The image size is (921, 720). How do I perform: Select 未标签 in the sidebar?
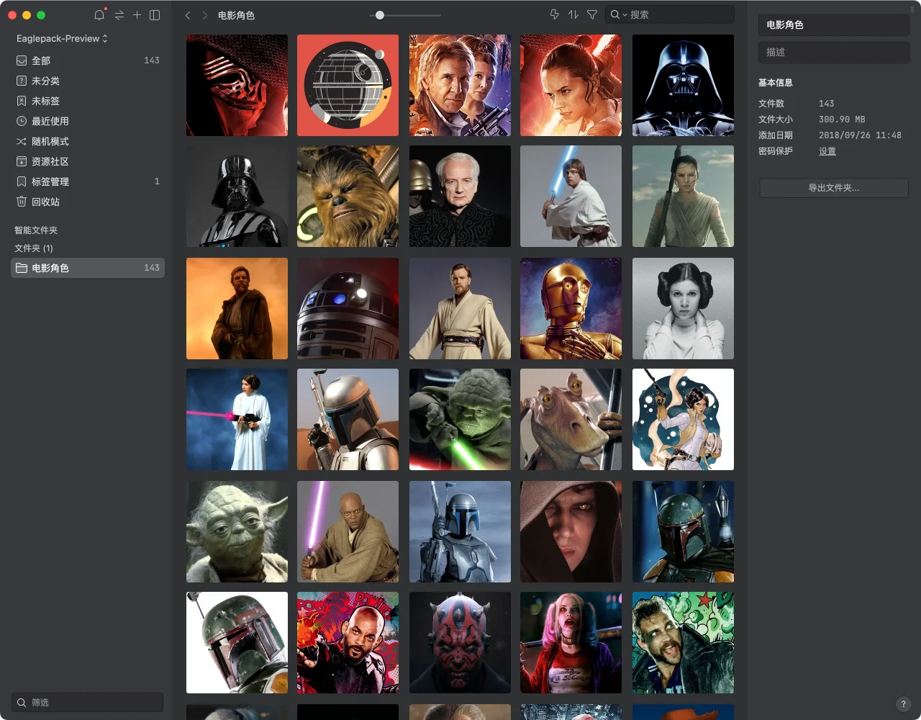tap(88, 101)
